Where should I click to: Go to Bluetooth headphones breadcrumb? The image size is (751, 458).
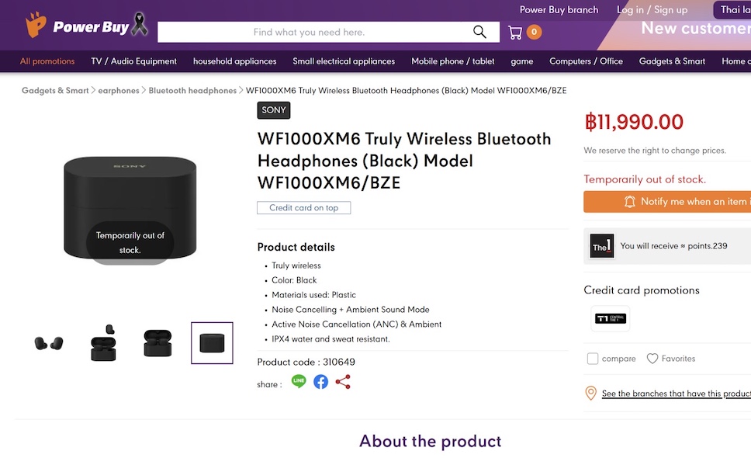pyautogui.click(x=192, y=91)
